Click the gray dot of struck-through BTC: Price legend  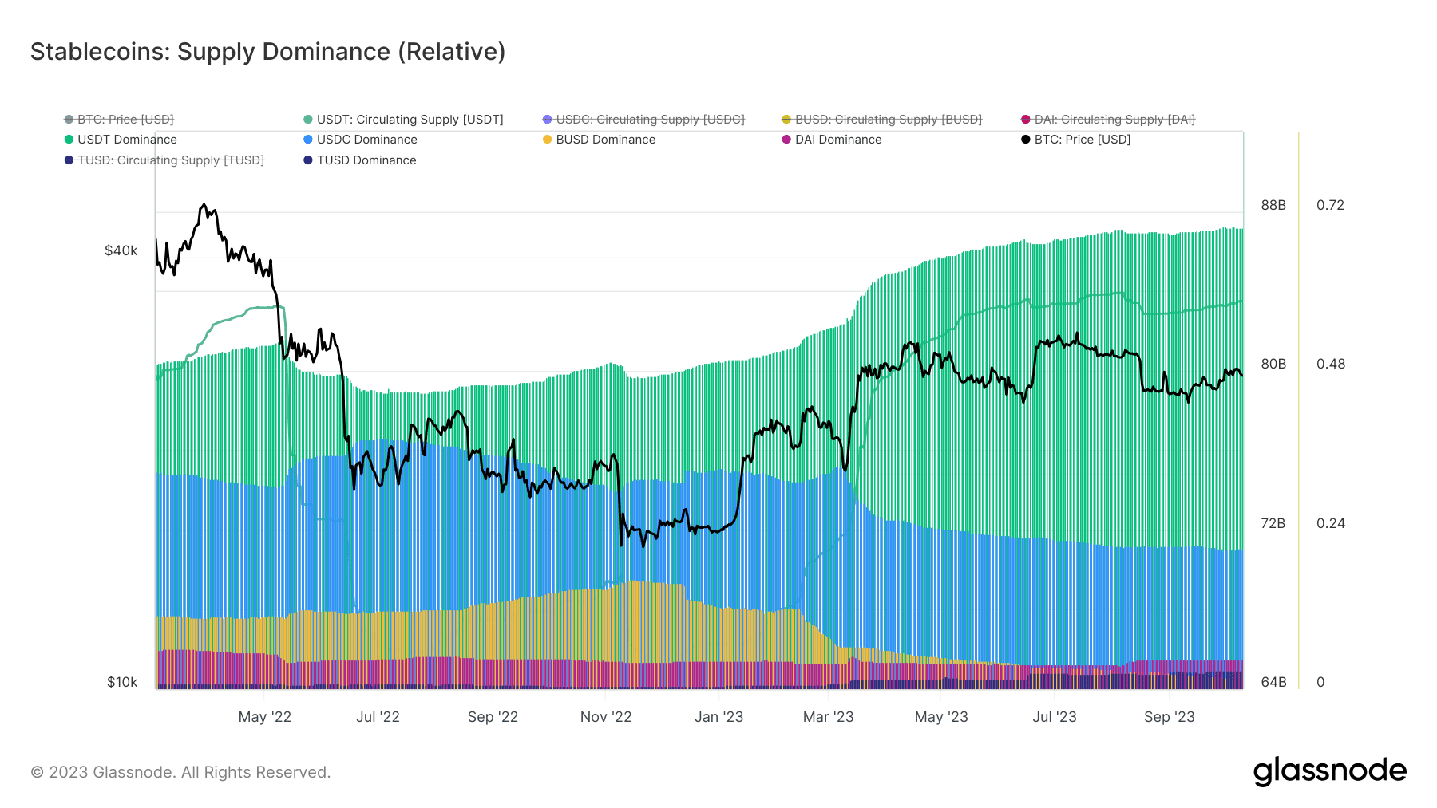(x=69, y=120)
